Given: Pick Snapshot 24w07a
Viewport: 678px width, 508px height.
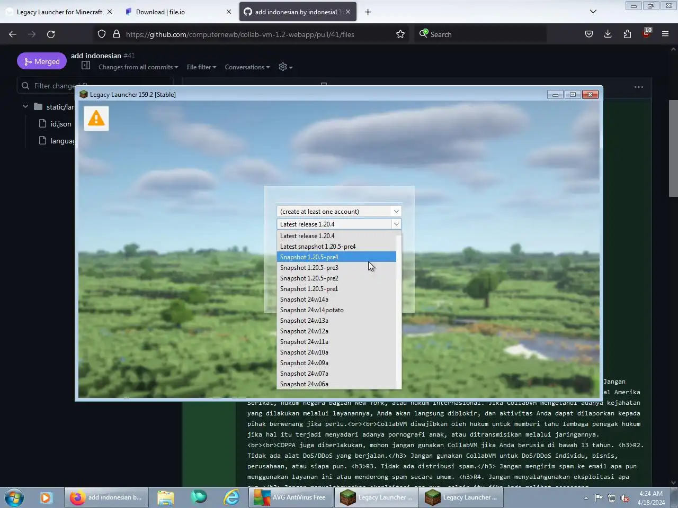Looking at the screenshot, I should point(336,374).
